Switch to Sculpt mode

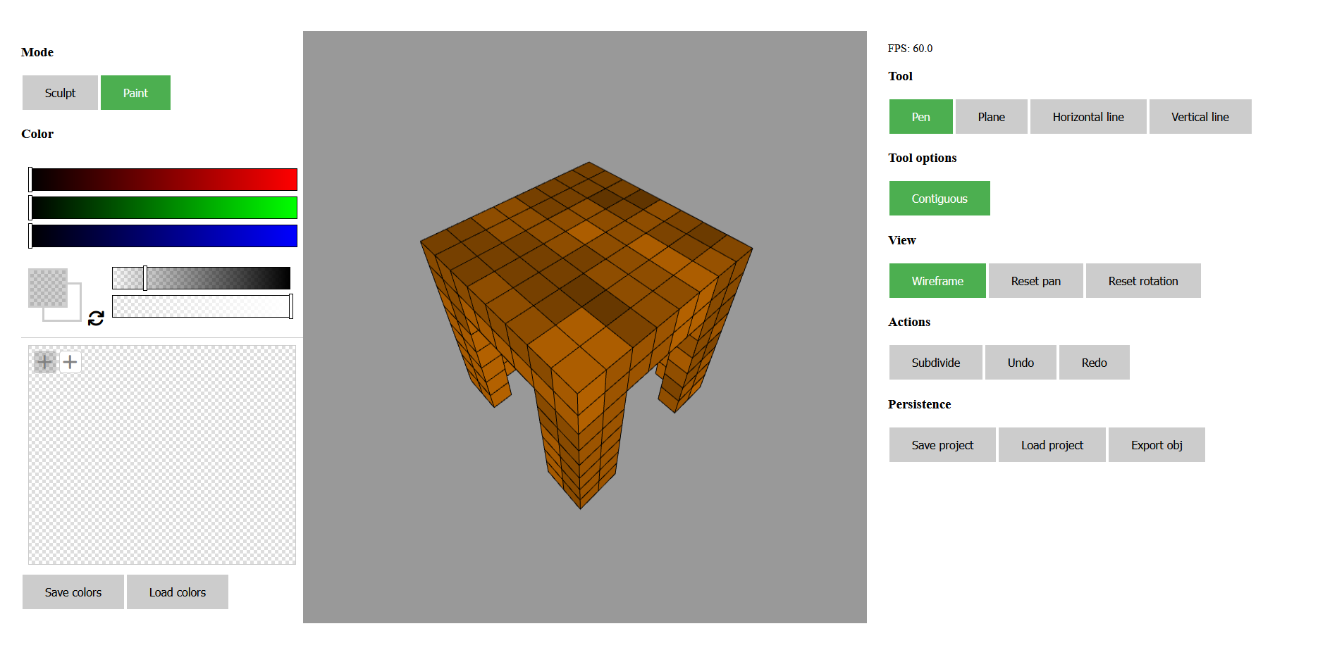pyautogui.click(x=59, y=92)
